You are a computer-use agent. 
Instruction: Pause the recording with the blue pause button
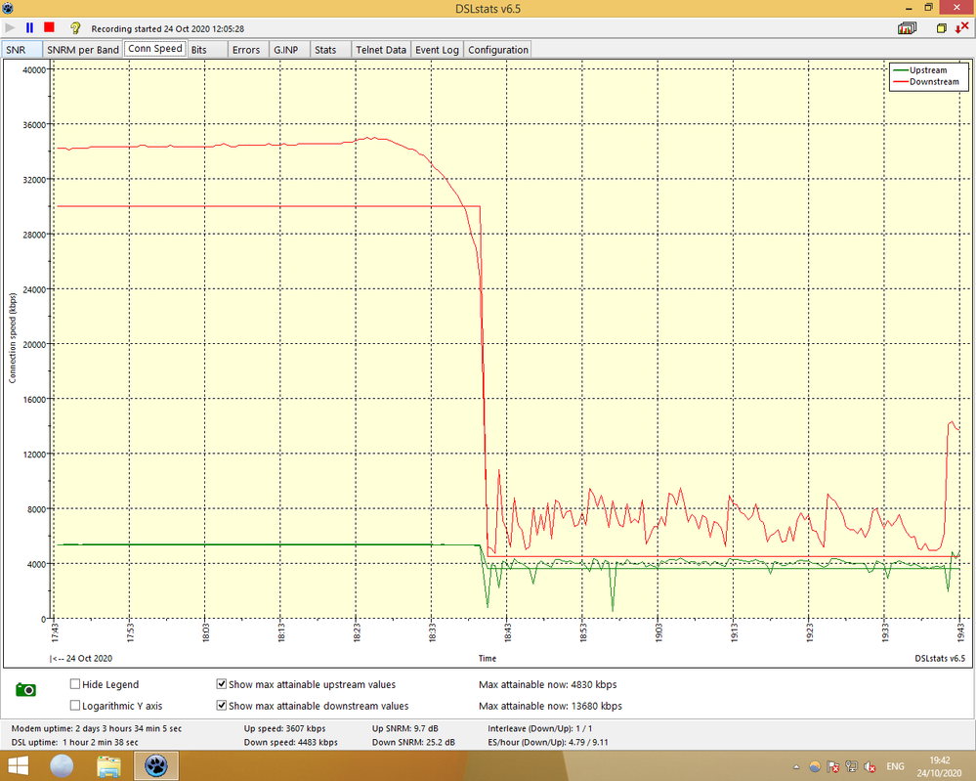29,28
